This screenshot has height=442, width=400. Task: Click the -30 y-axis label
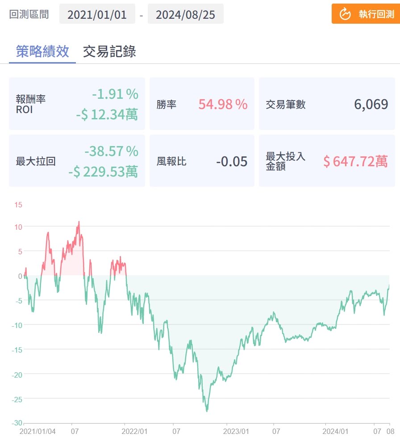coord(17,423)
